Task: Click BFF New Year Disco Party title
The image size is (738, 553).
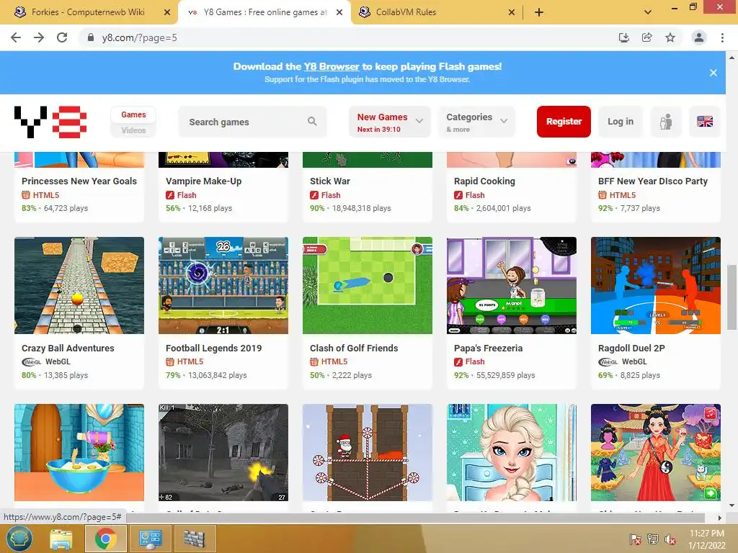Action: pyautogui.click(x=652, y=181)
